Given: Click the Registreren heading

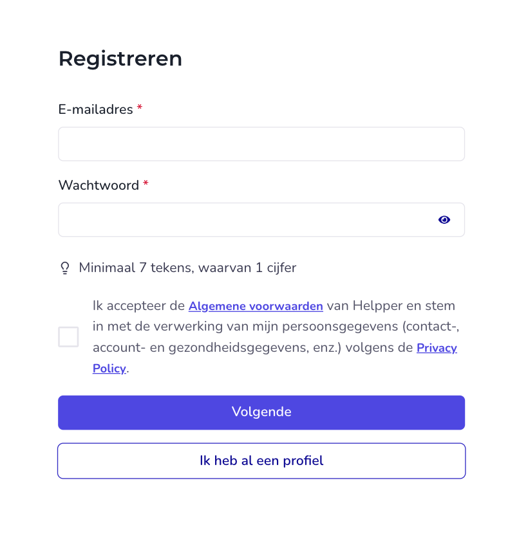Looking at the screenshot, I should click(x=120, y=59).
